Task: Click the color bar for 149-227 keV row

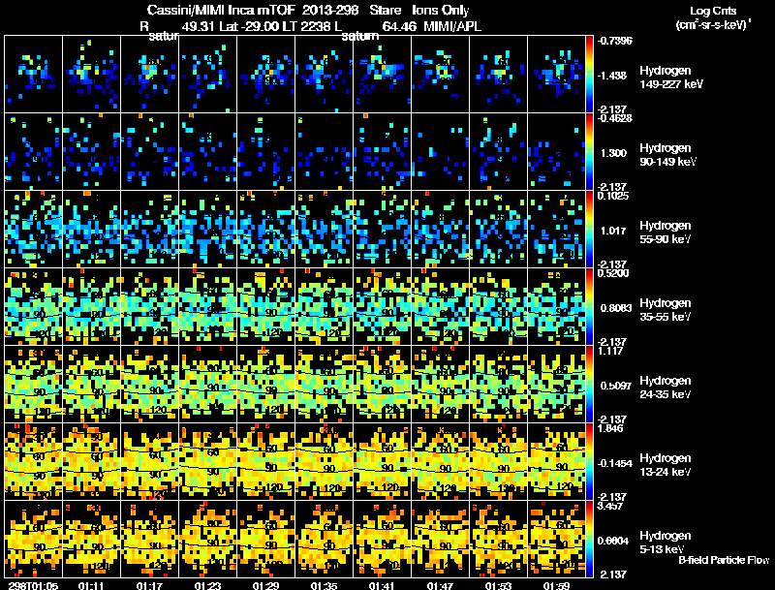Action: [x=589, y=74]
